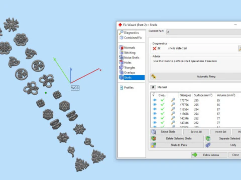Viewport: 241px width, 180px height.
Task: Select the 140316 triangles cell
Action: [184, 123]
